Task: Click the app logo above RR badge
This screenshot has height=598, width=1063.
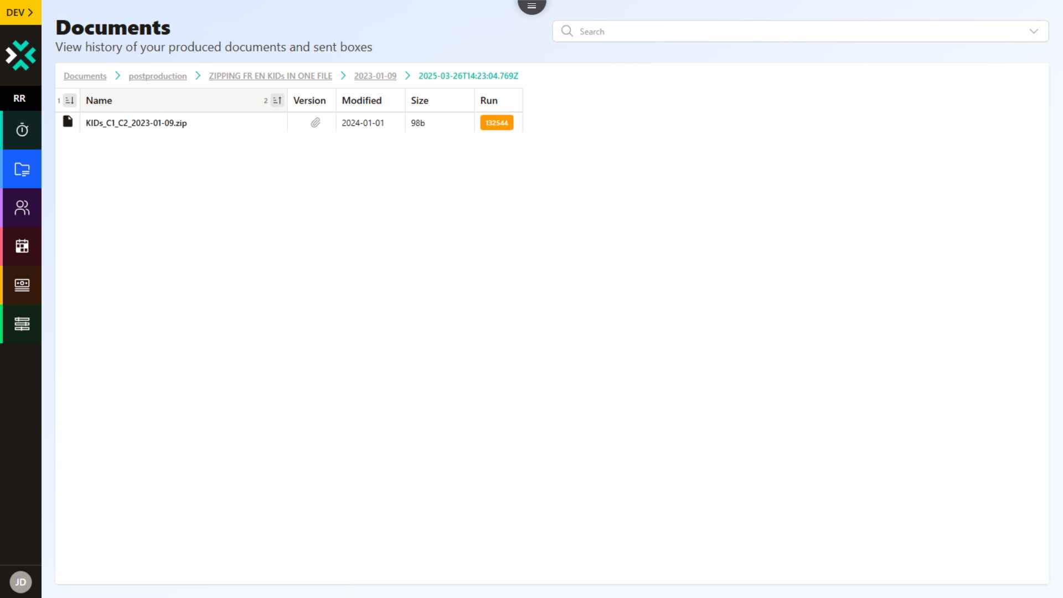Action: (x=21, y=55)
